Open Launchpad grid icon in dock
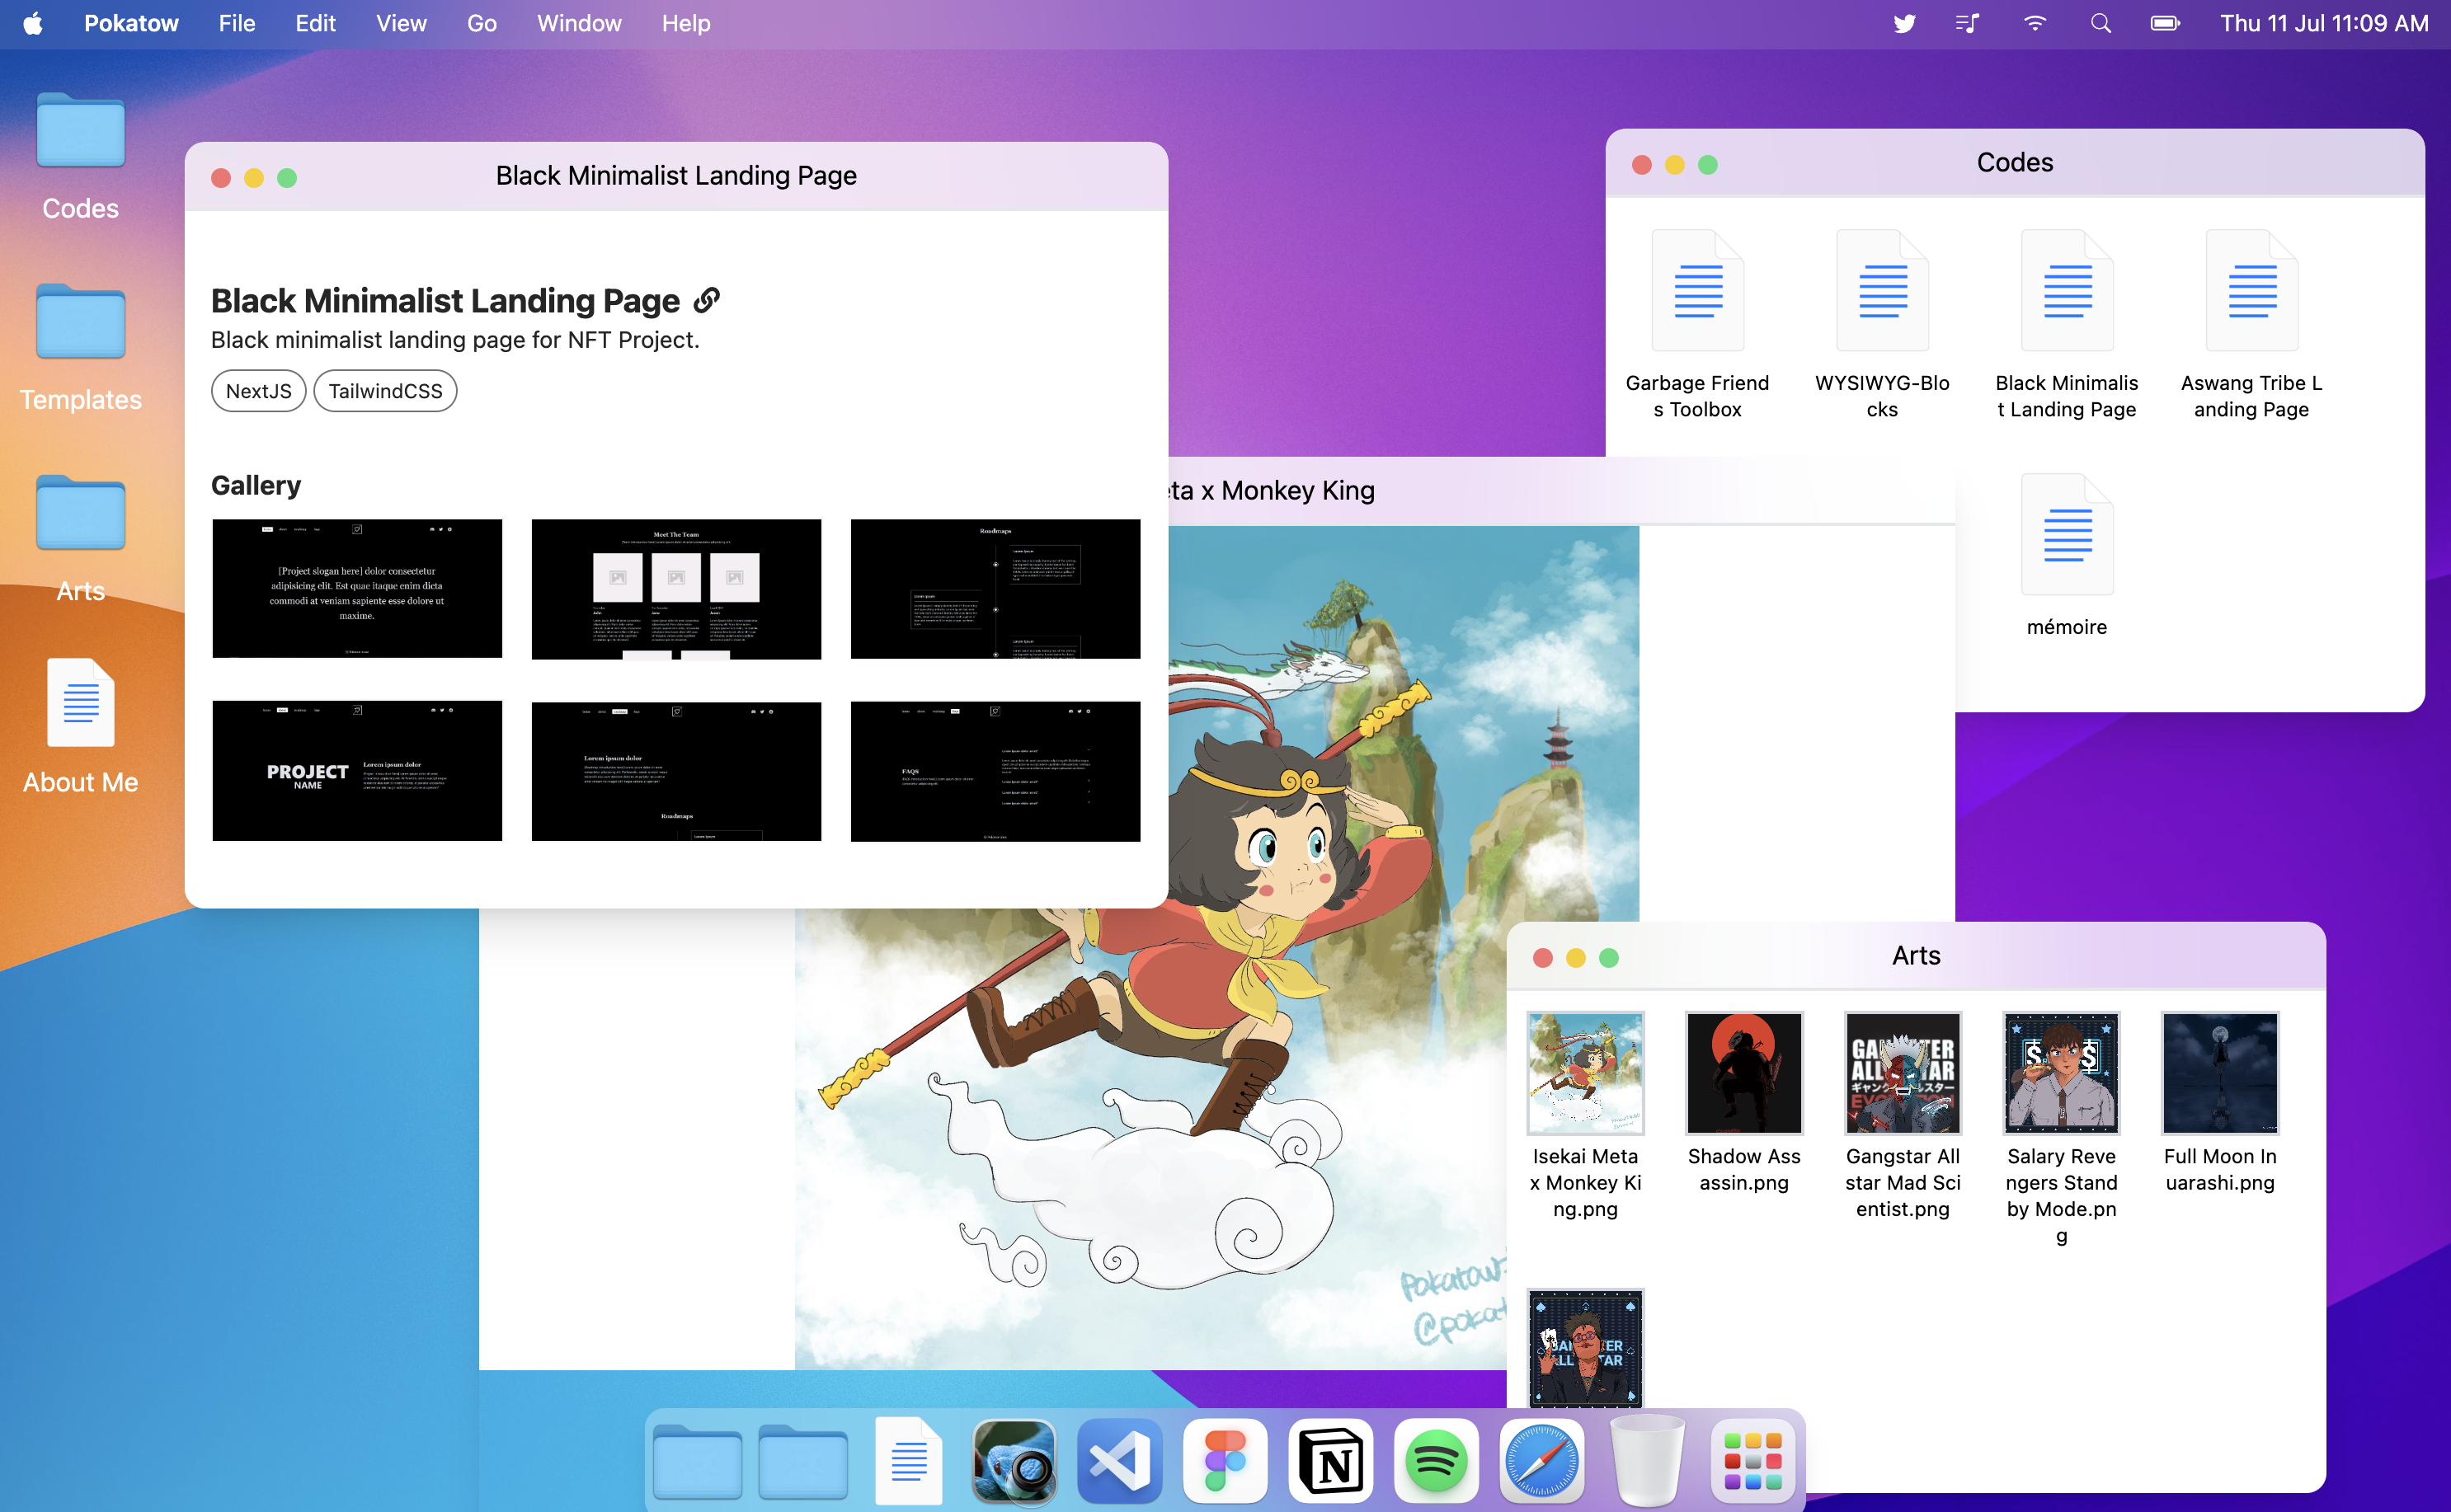Image resolution: width=2451 pixels, height=1512 pixels. click(x=1752, y=1461)
